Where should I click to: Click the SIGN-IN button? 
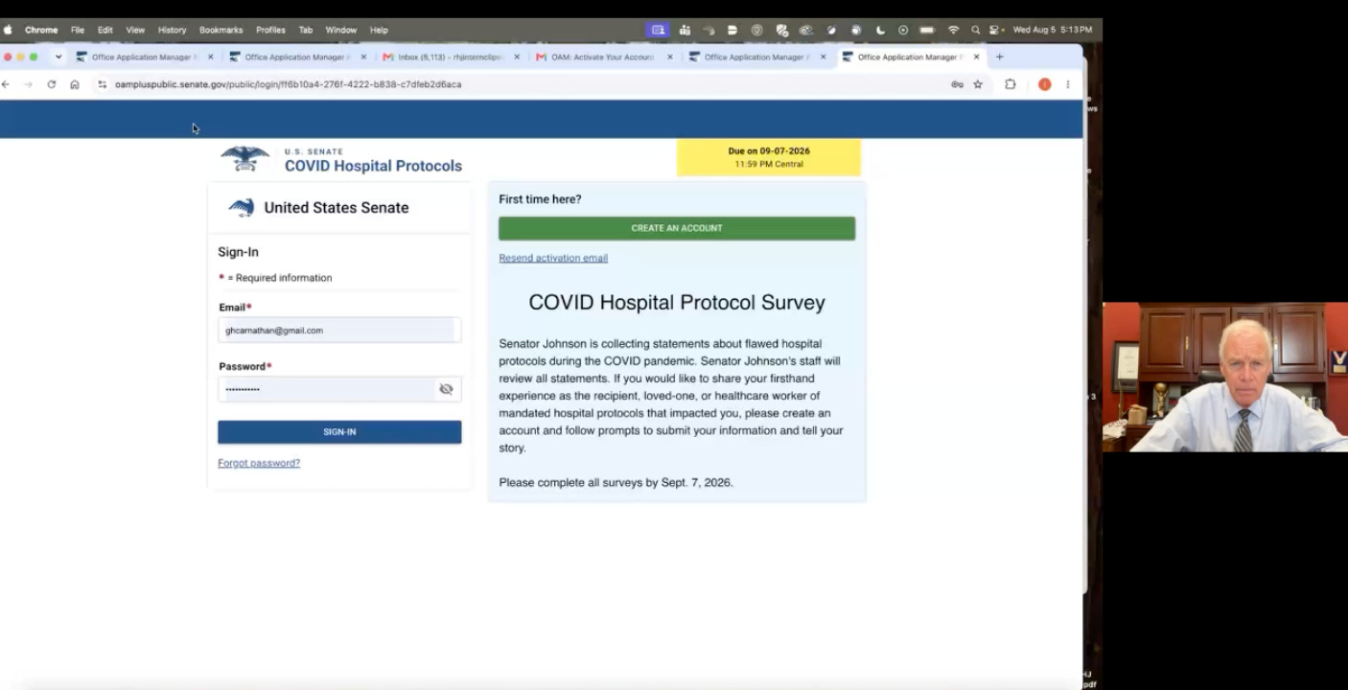339,432
